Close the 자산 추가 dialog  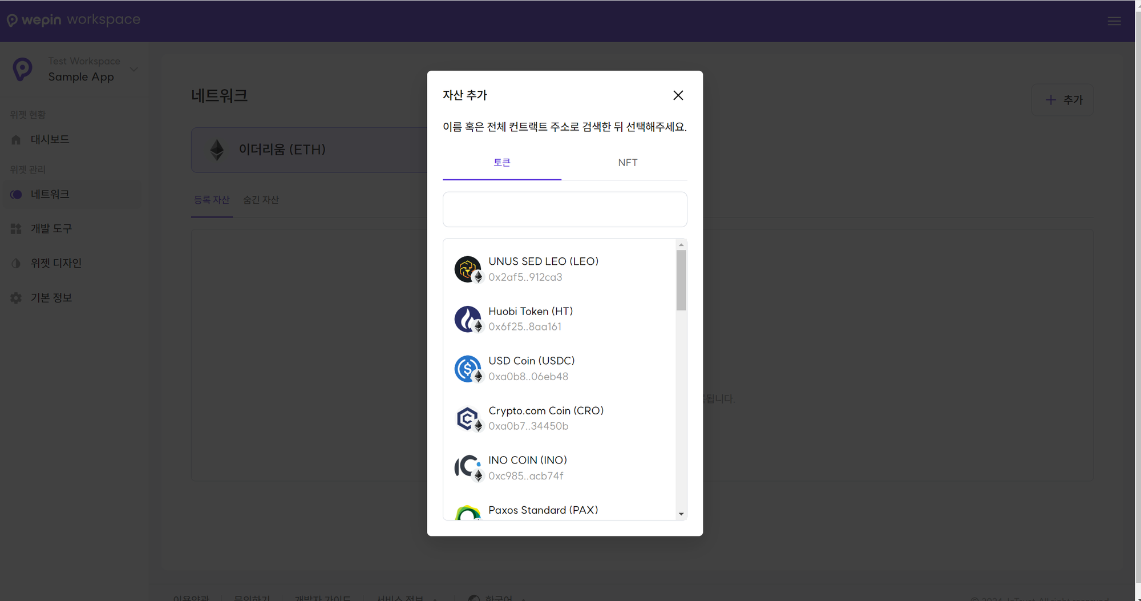click(678, 95)
